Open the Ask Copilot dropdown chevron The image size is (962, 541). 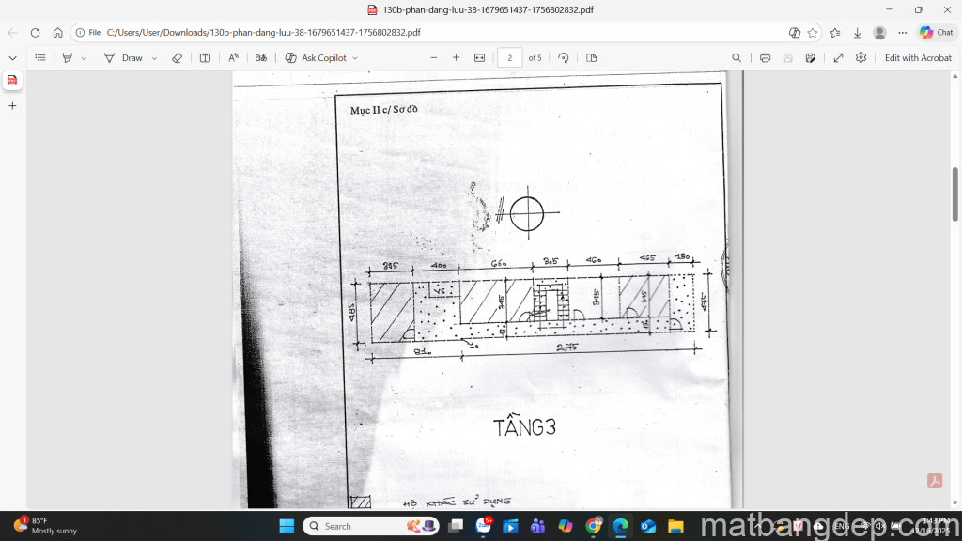pyautogui.click(x=355, y=58)
